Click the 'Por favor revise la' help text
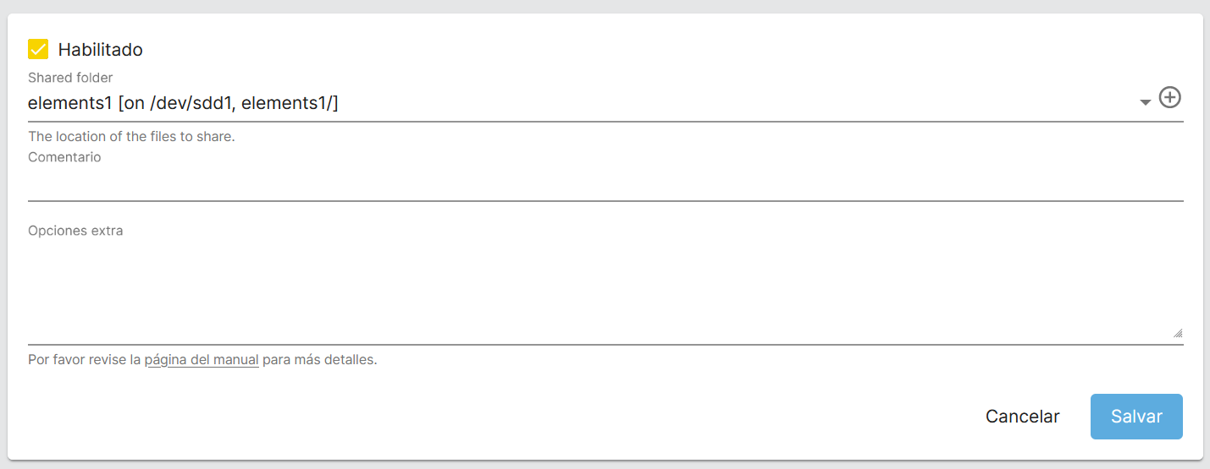Image resolution: width=1210 pixels, height=469 pixels. click(84, 360)
